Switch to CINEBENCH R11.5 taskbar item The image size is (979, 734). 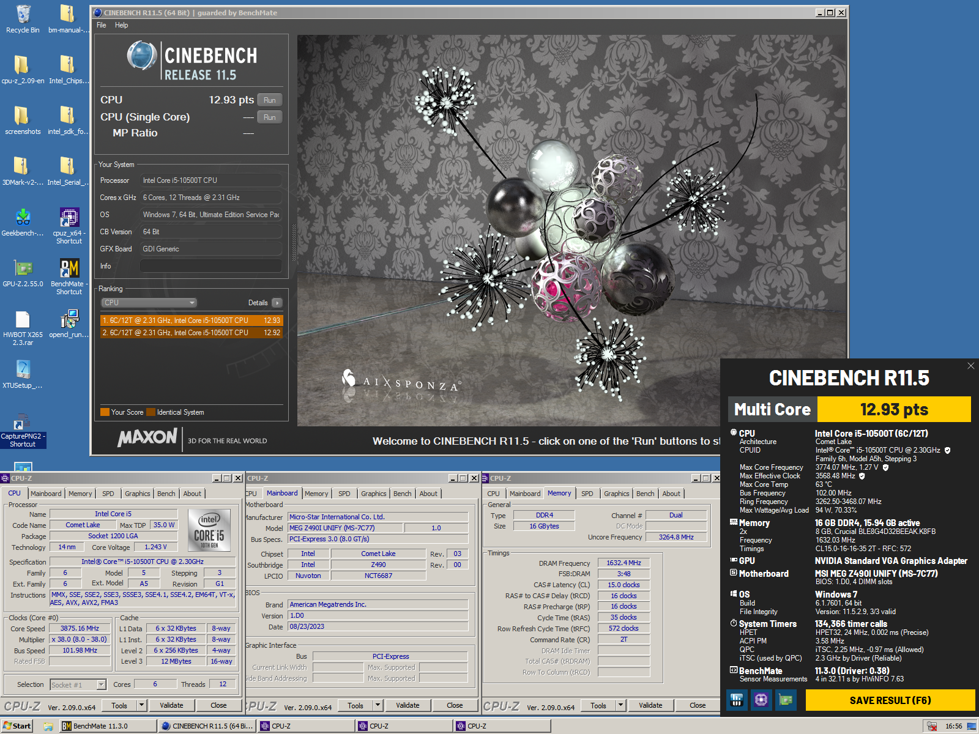[206, 726]
